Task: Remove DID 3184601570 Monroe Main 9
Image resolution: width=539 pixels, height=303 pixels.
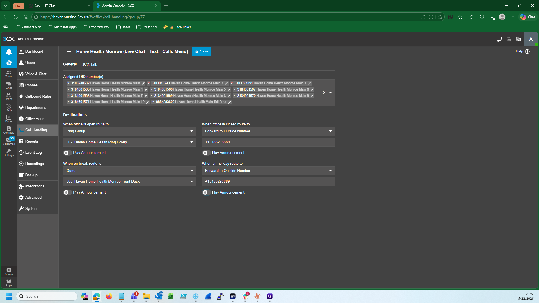Action: [x=235, y=96]
